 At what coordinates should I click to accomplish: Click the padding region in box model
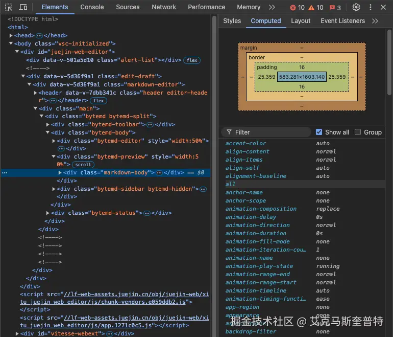pyautogui.click(x=267, y=68)
